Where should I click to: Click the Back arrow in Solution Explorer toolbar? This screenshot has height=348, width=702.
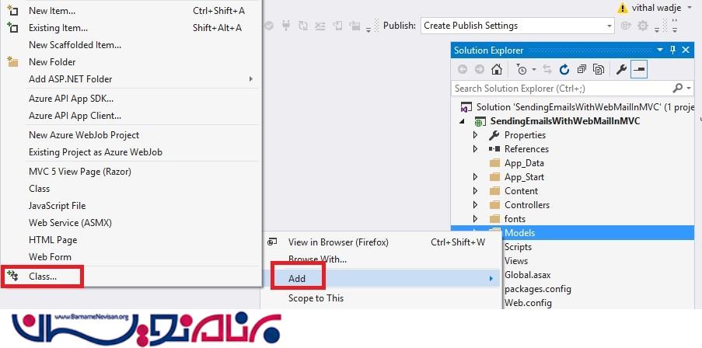pyautogui.click(x=463, y=69)
